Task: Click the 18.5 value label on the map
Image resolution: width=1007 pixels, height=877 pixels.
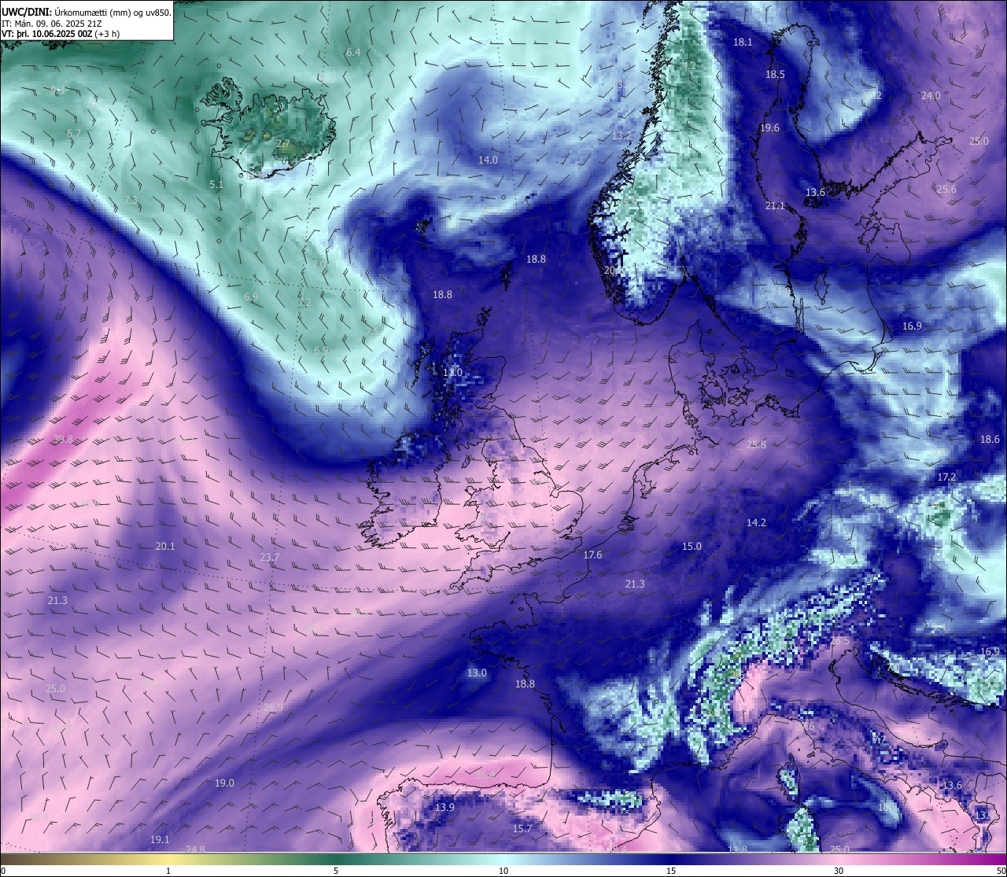Action: click(x=775, y=75)
